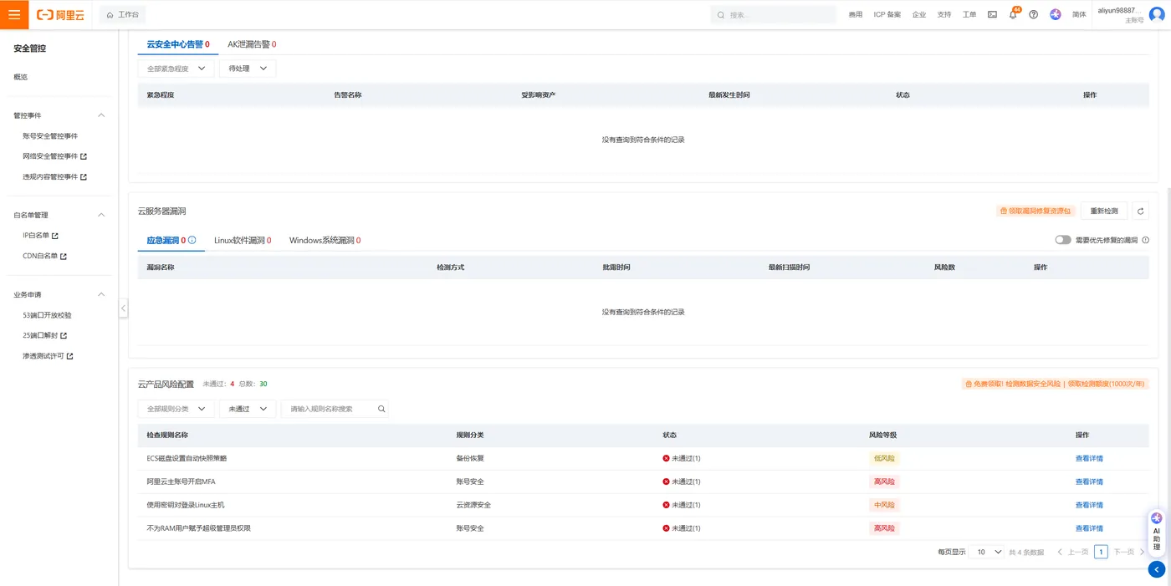Click 领取漏洞修复资源包 promo link
Viewport: 1171px width, 586px height.
[x=1035, y=211]
